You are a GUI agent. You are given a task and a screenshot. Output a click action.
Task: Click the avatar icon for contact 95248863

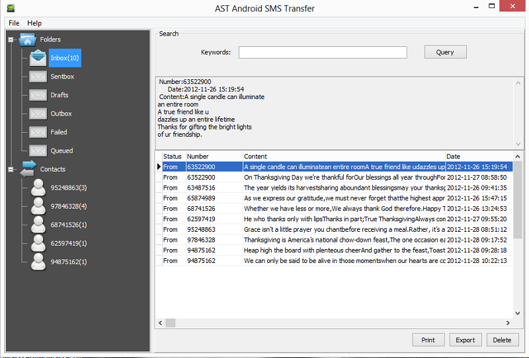pyautogui.click(x=38, y=188)
